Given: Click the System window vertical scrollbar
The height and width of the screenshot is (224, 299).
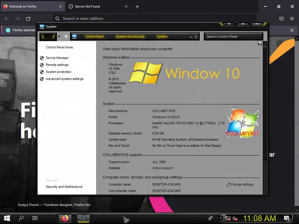Looking at the screenshot, I should pyautogui.click(x=265, y=118).
